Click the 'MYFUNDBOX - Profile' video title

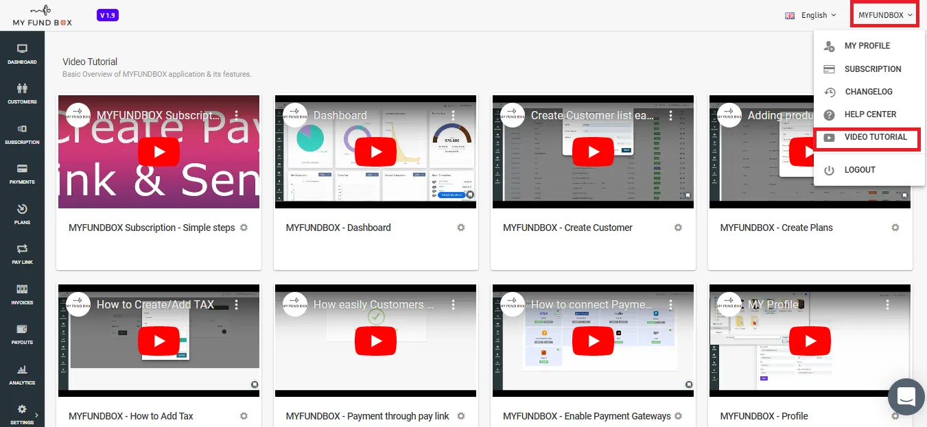coord(764,416)
